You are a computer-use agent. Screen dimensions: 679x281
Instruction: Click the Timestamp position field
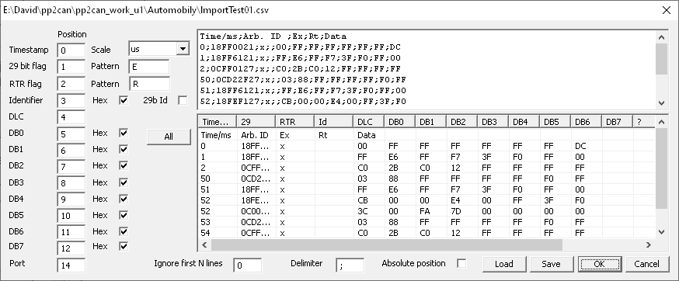click(71, 50)
